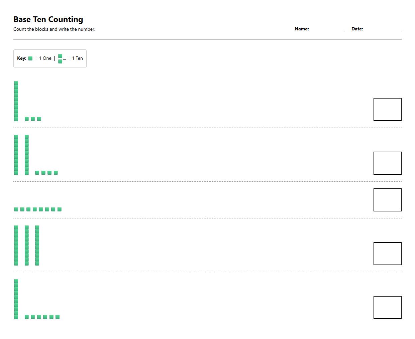Select the last ones block in the first row
This screenshot has height=339, width=415.
(39, 119)
